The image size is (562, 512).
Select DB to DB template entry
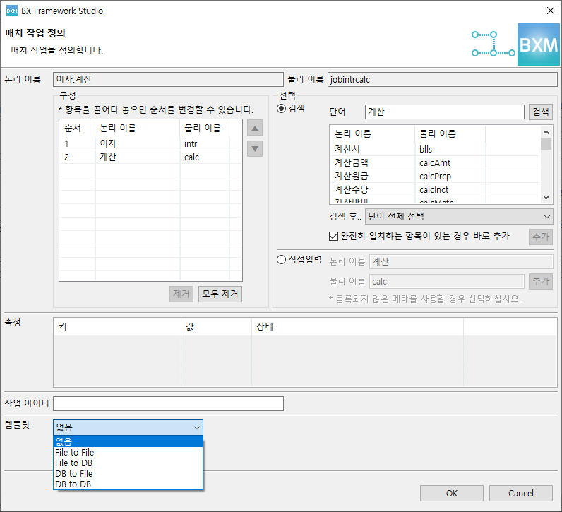click(x=73, y=484)
